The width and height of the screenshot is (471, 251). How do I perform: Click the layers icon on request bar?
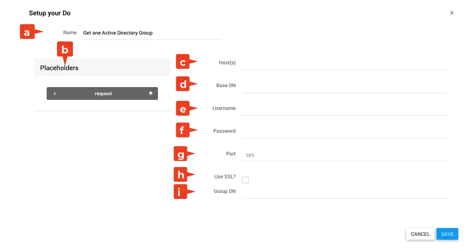click(x=151, y=93)
